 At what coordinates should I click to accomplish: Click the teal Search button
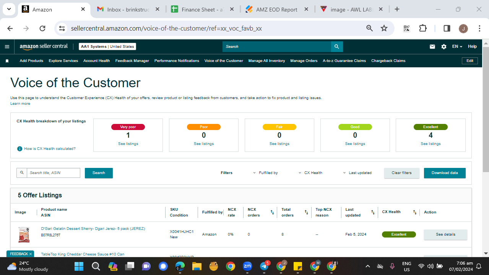pos(99,173)
